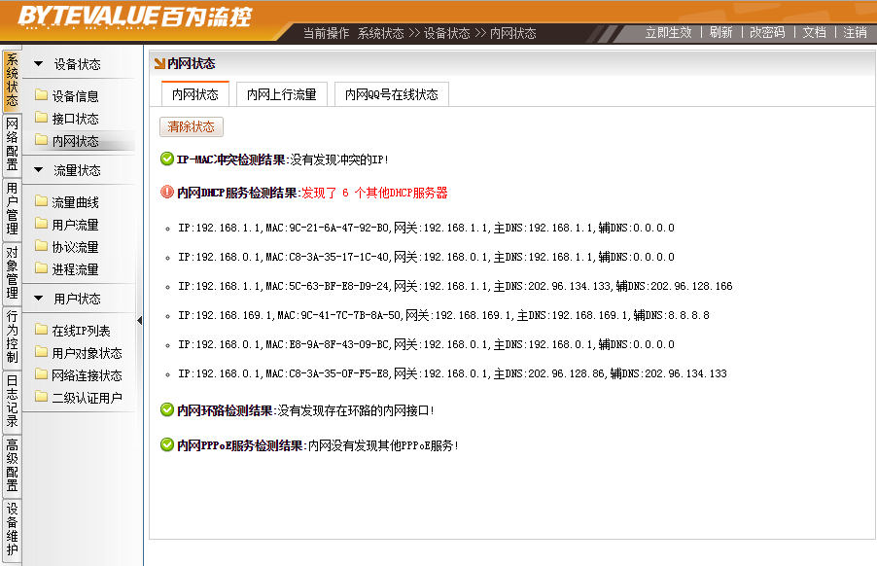This screenshot has height=566, width=877.
Task: Collapse the 流量状态 section
Action: tap(39, 170)
